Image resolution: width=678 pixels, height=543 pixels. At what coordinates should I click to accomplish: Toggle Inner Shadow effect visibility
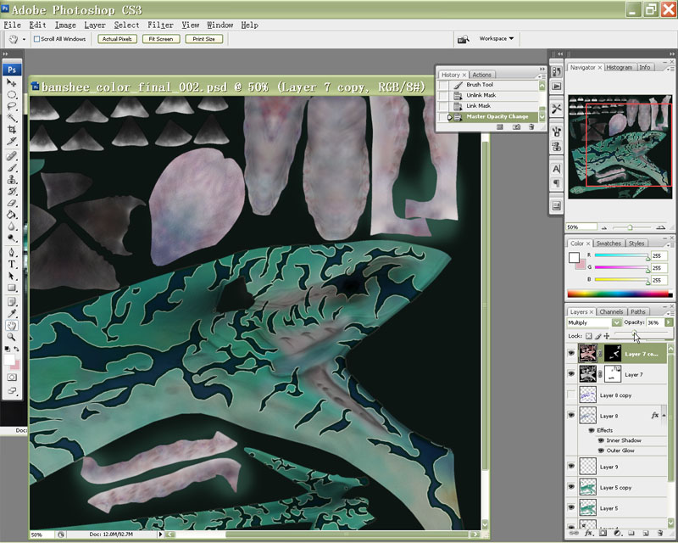tap(601, 440)
